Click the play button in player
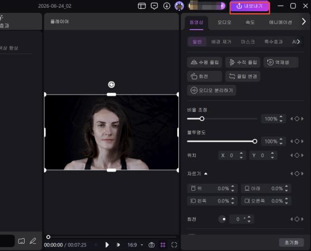 tap(107, 245)
